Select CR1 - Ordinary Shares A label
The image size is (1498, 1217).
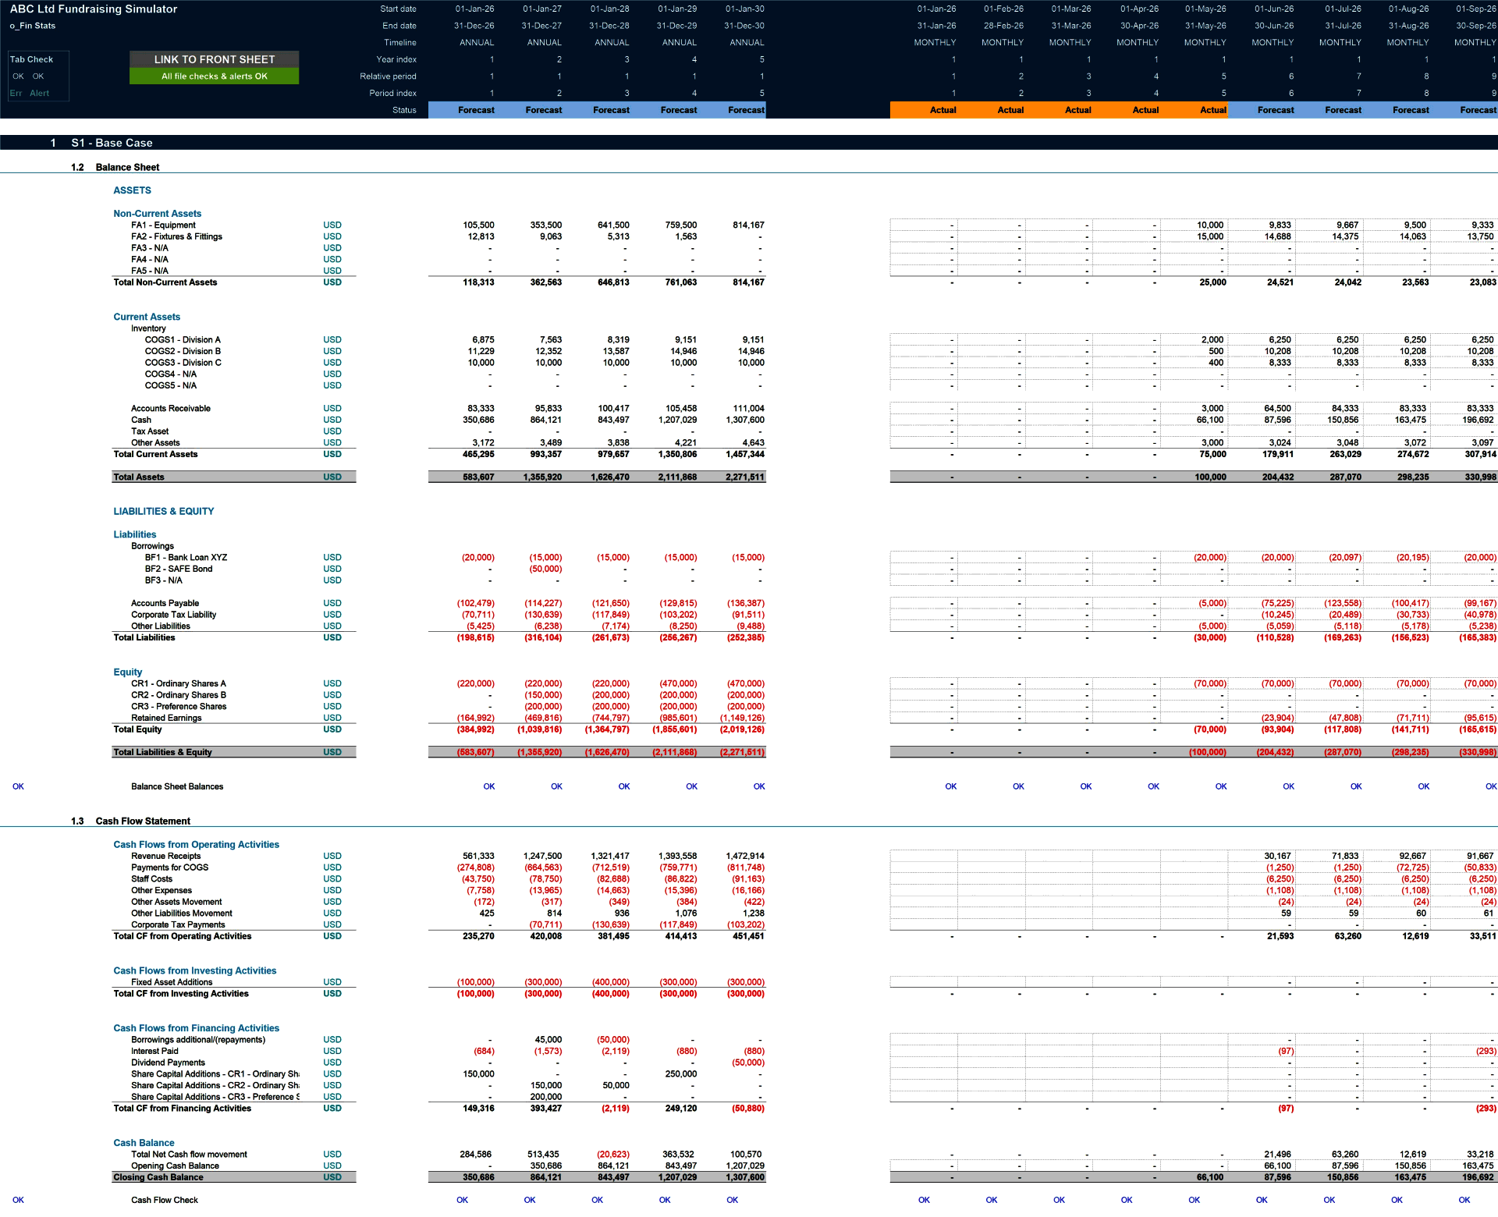pyautogui.click(x=179, y=683)
